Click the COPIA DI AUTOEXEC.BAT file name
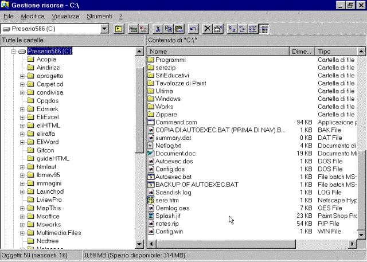 [x=220, y=130]
